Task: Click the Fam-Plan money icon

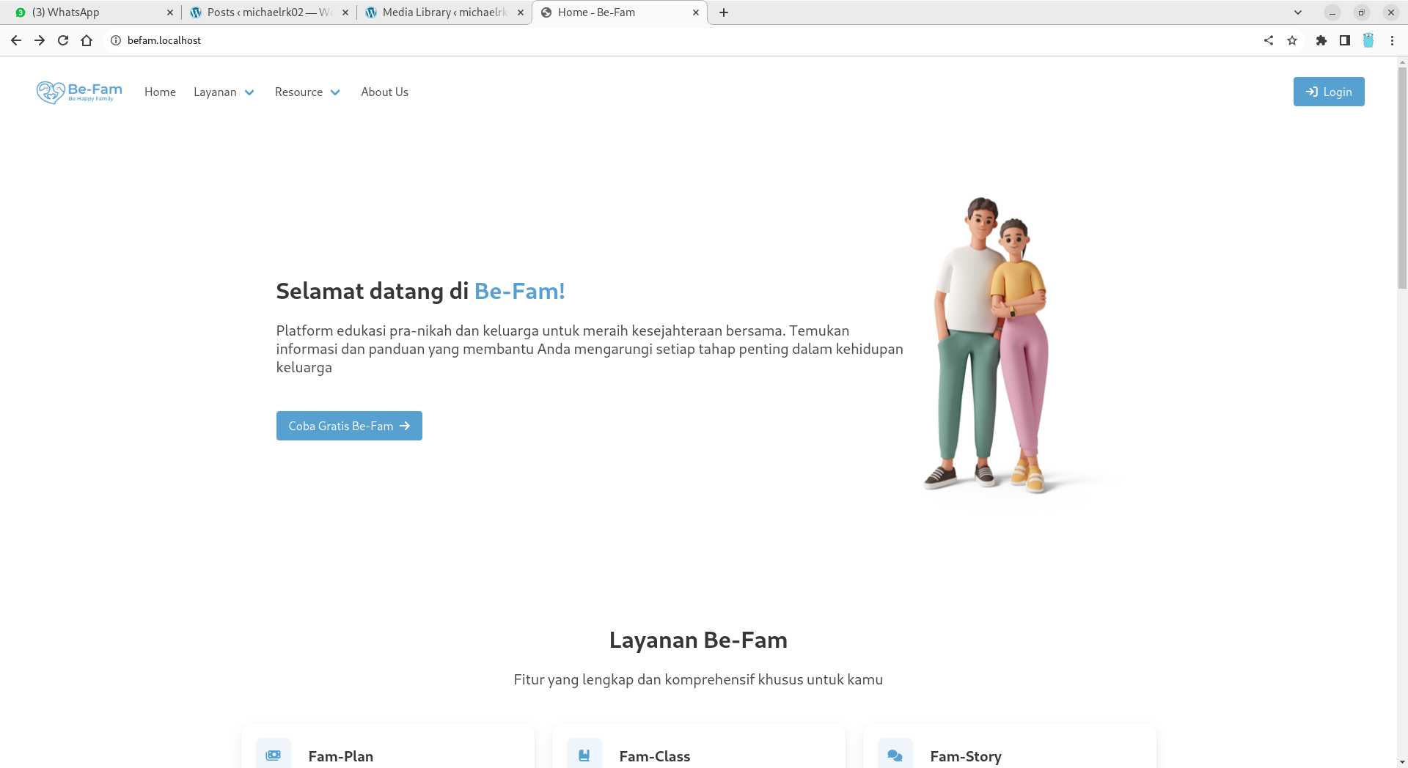Action: click(273, 755)
